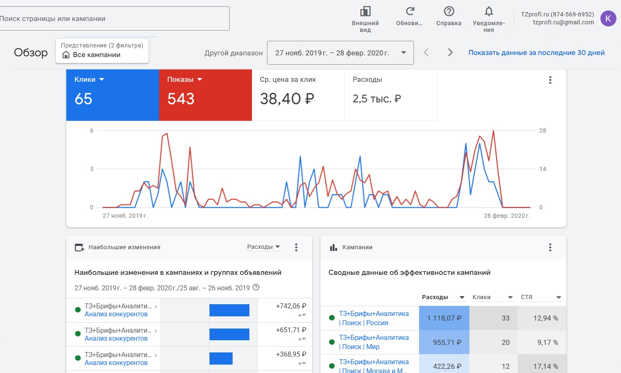Open Клики column dropdown in Кампании
The height and width of the screenshot is (373, 621).
493,297
